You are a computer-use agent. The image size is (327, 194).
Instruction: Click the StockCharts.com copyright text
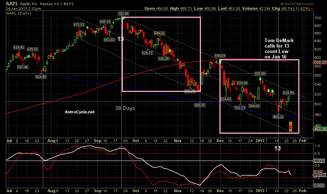pos(297,4)
